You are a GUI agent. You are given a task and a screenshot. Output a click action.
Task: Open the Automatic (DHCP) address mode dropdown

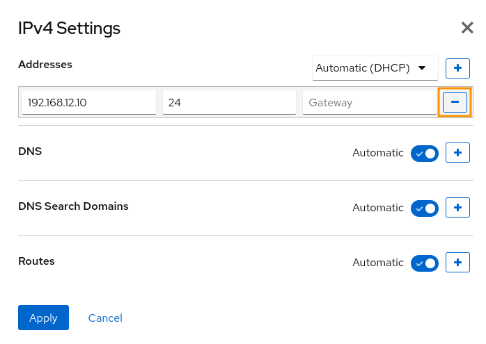(375, 68)
